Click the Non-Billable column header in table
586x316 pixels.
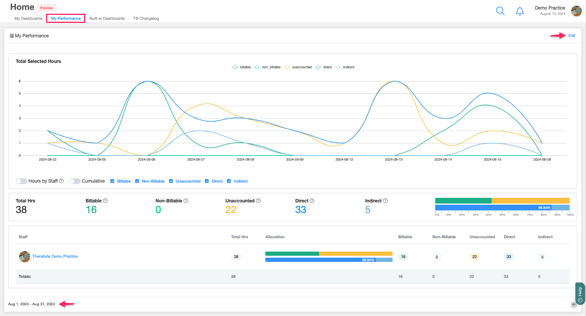click(x=444, y=237)
